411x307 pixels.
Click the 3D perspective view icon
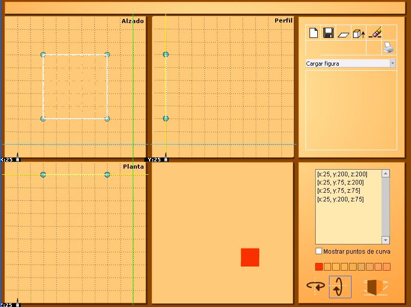375,287
